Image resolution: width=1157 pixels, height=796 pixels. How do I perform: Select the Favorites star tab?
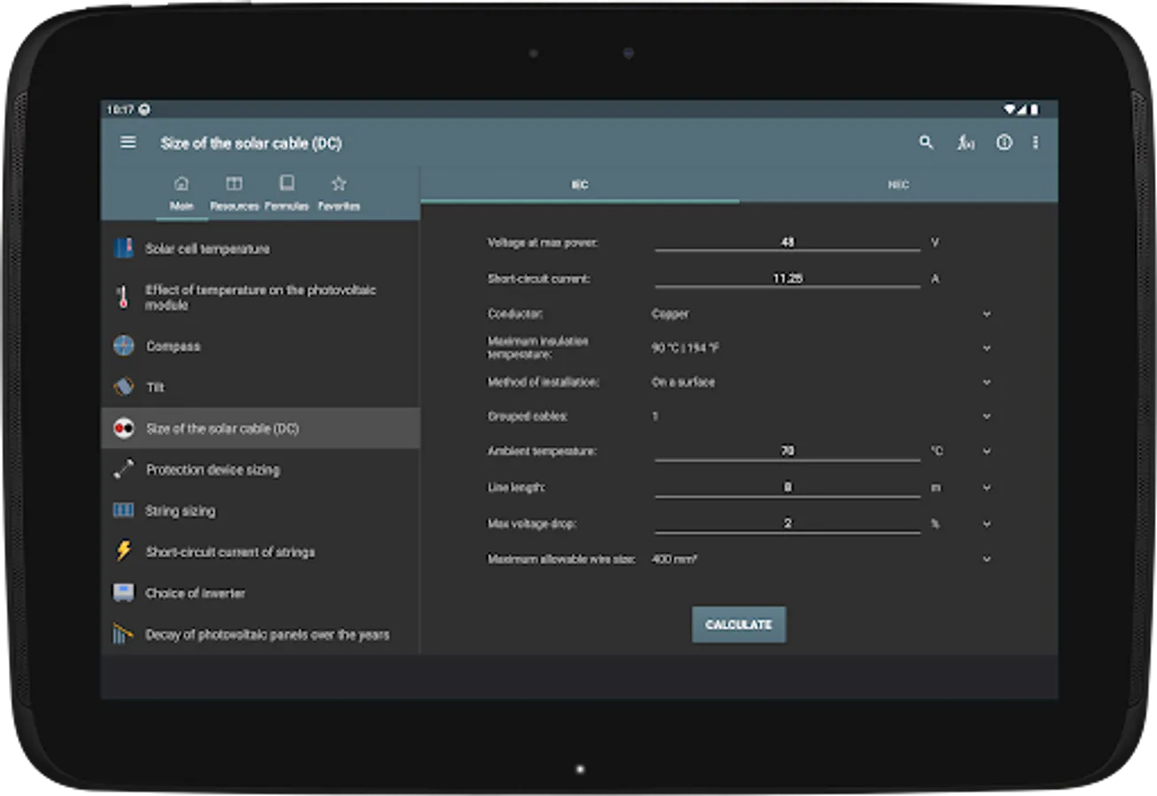click(339, 192)
